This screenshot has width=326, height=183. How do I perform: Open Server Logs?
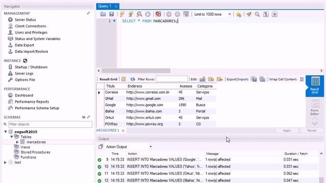tap(24, 73)
